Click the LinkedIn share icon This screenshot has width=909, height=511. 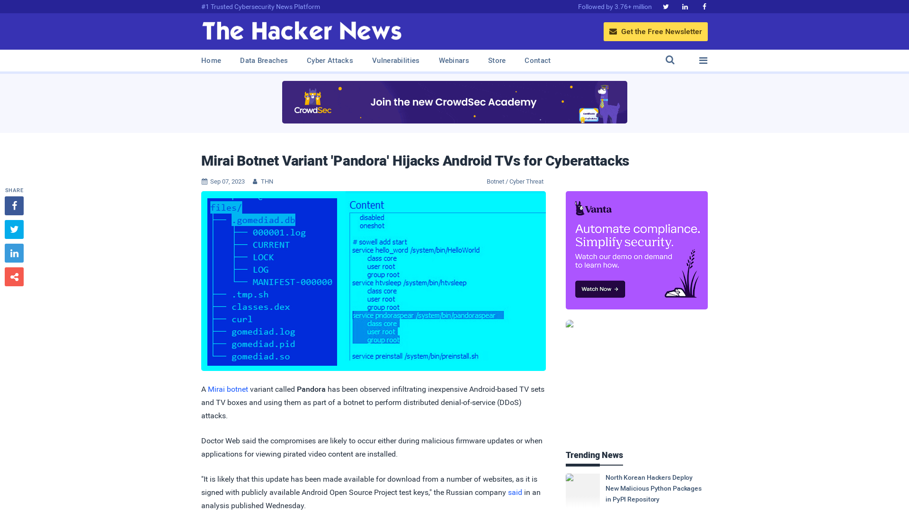[14, 253]
